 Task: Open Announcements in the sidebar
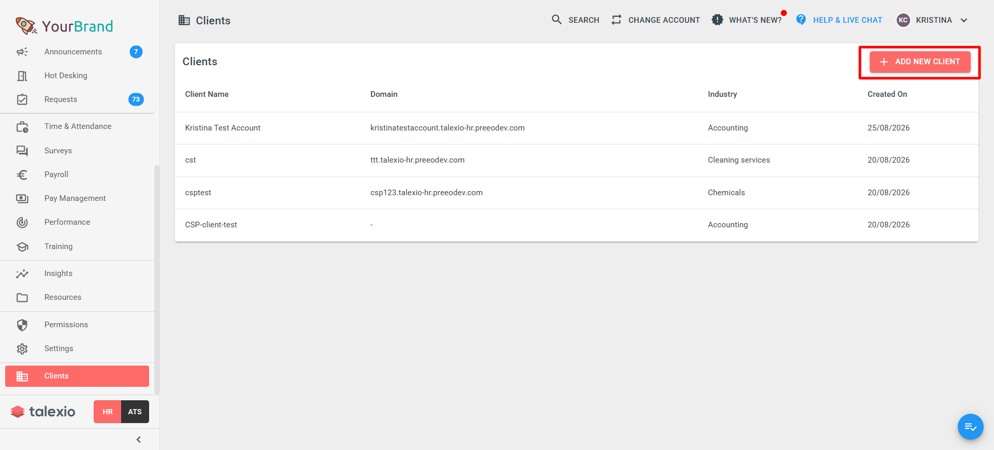tap(77, 52)
